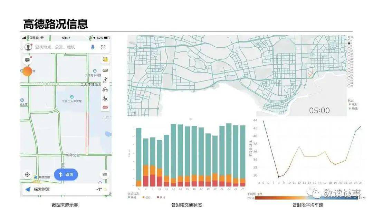Select the time radio labeled 24
Image resolution: width=373 pixels, height=210 pixels.
tap(349, 83)
